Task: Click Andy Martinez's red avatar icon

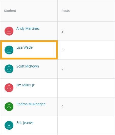Action: [9, 31]
